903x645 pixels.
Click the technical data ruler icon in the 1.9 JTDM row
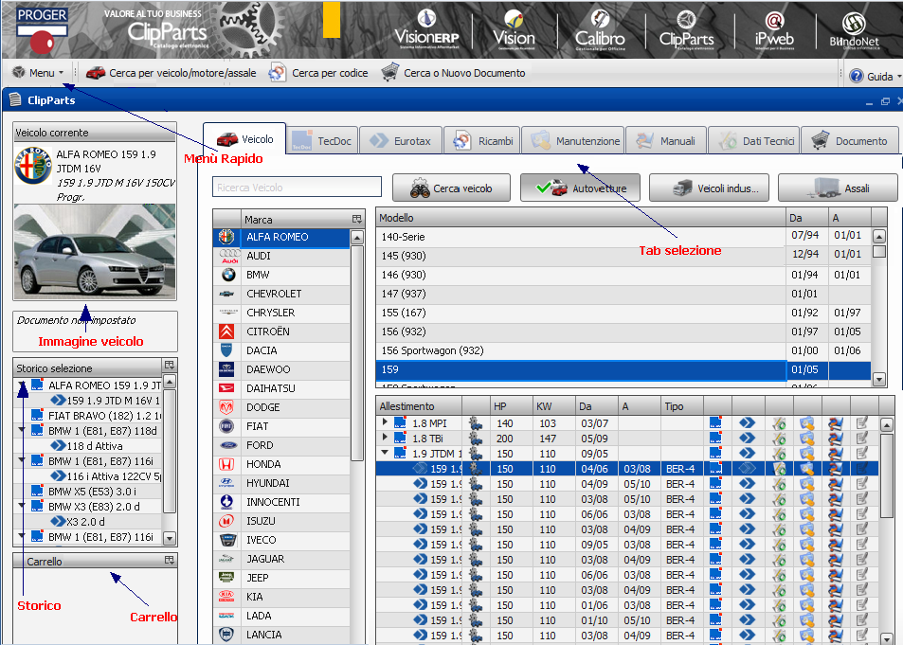coord(779,454)
